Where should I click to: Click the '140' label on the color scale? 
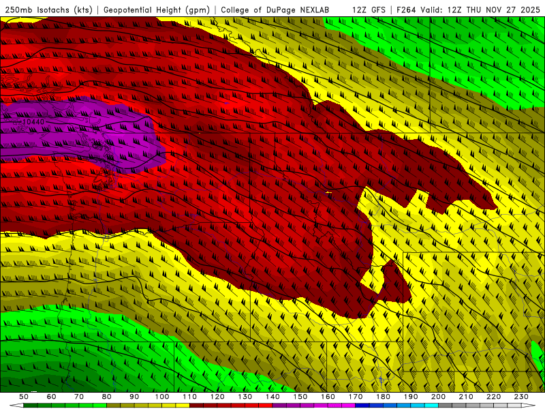point(272,397)
